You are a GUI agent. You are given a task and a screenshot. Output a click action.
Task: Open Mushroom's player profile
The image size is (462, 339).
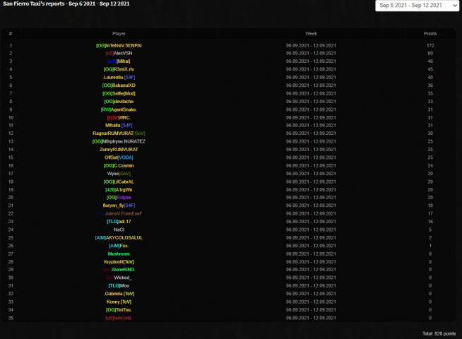pos(119,254)
